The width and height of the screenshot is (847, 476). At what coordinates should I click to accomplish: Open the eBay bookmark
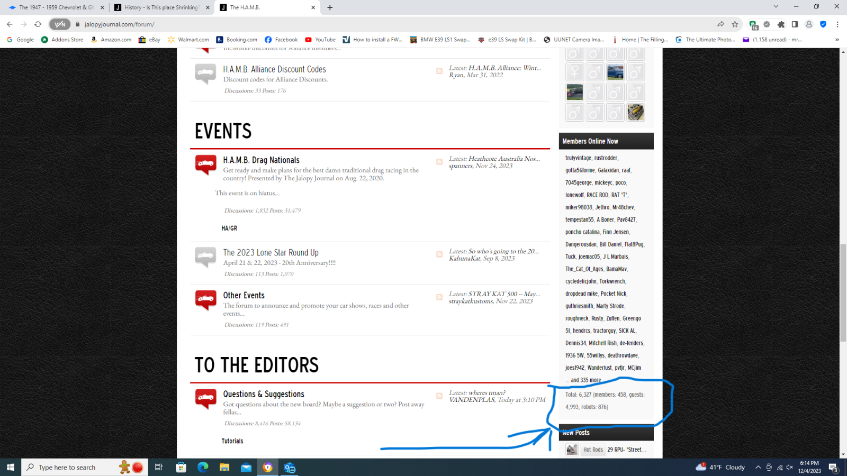(x=149, y=40)
